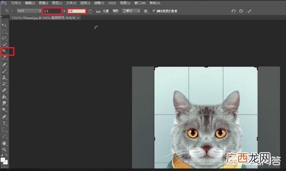Open the 帮助 (Help) menu

coord(155,3)
